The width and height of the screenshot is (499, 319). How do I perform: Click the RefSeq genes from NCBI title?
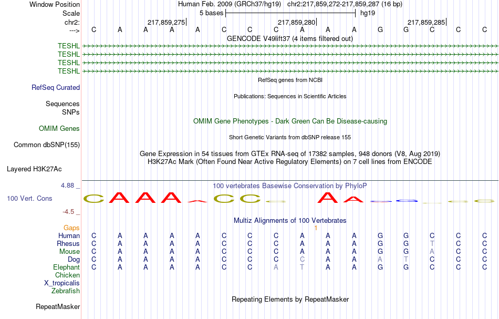click(x=290, y=80)
